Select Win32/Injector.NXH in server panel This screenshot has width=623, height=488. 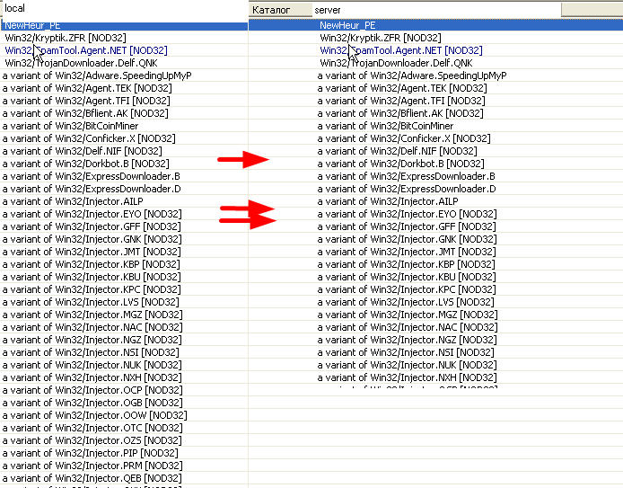click(407, 377)
